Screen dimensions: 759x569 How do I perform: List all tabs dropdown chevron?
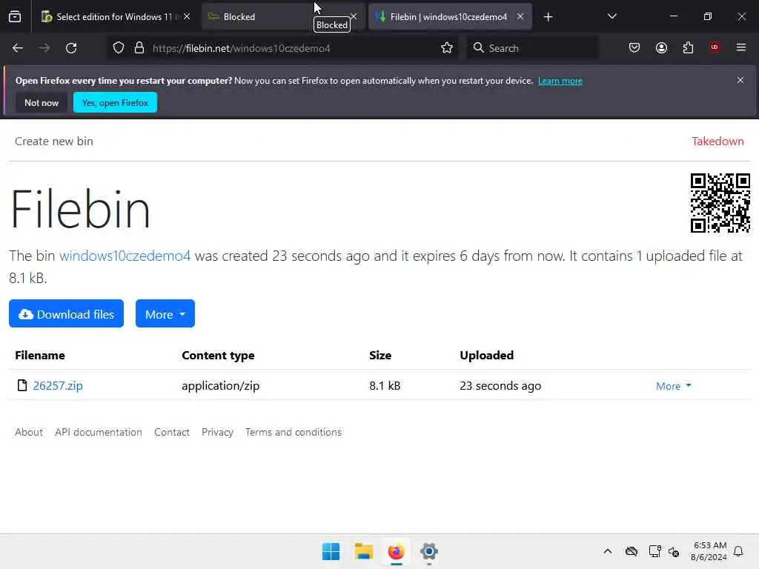pyautogui.click(x=611, y=16)
